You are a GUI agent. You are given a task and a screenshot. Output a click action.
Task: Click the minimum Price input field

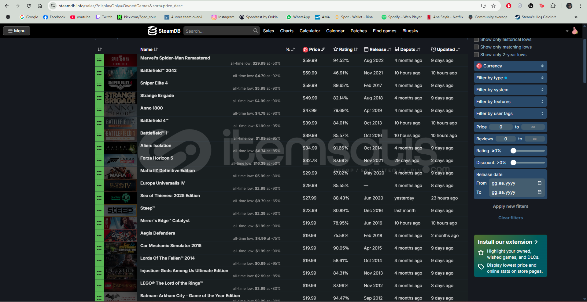point(501,127)
